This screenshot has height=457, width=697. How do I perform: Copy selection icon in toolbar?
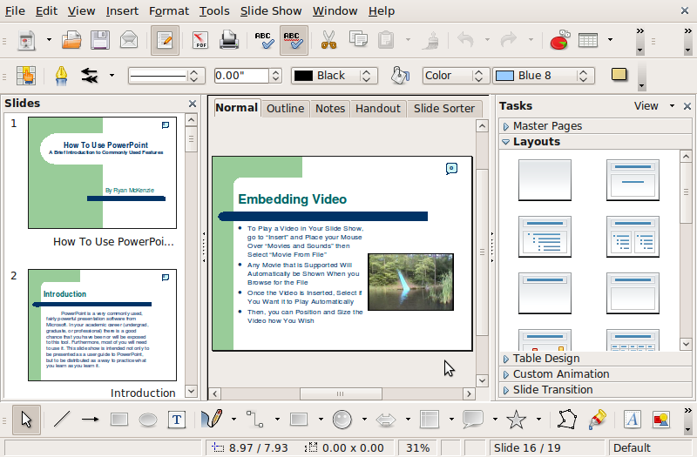click(x=358, y=39)
